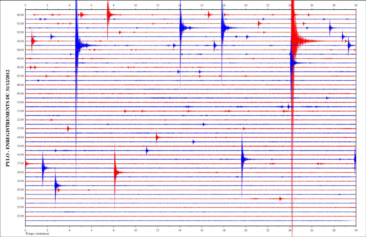
Task: Click the 02:00 hour label
Action: (x=20, y=32)
